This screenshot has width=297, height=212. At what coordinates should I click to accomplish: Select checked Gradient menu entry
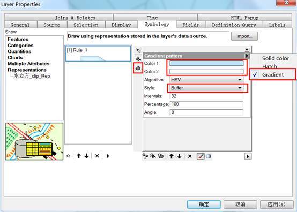272,75
